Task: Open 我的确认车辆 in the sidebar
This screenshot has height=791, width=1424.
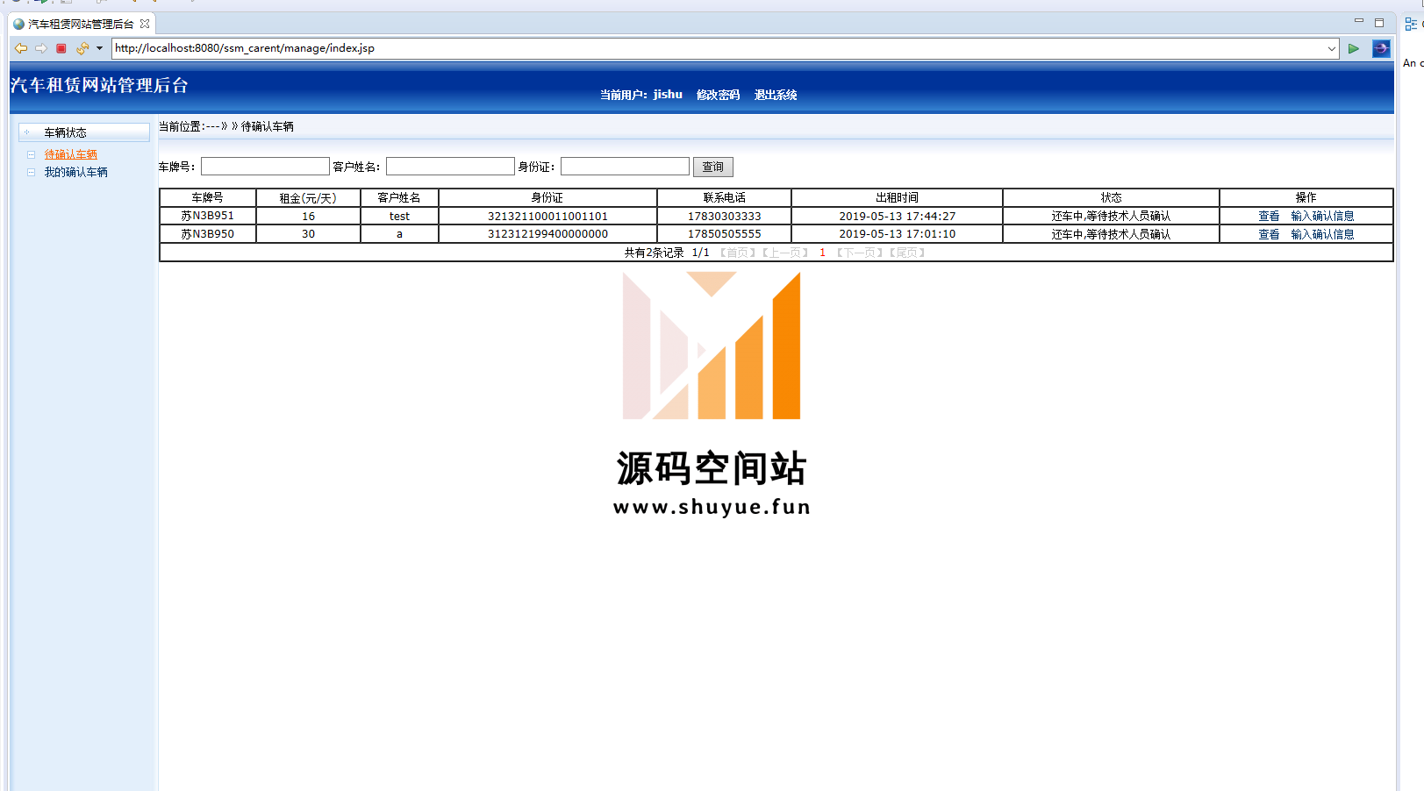Action: coord(76,172)
